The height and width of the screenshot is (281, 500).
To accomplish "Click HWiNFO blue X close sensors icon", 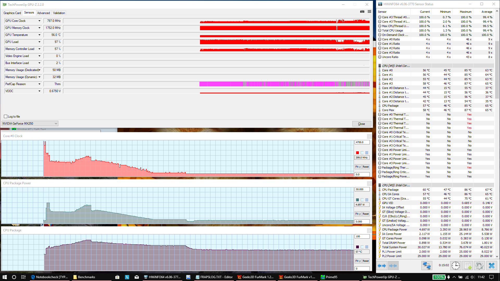I will point(491,266).
